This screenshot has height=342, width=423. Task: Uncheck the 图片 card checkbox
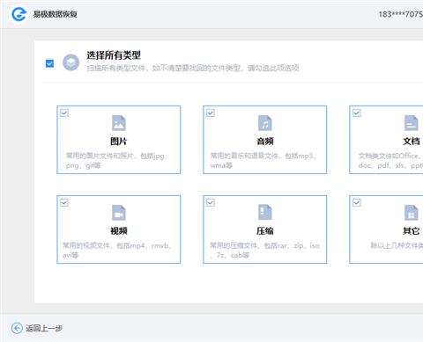[64, 113]
